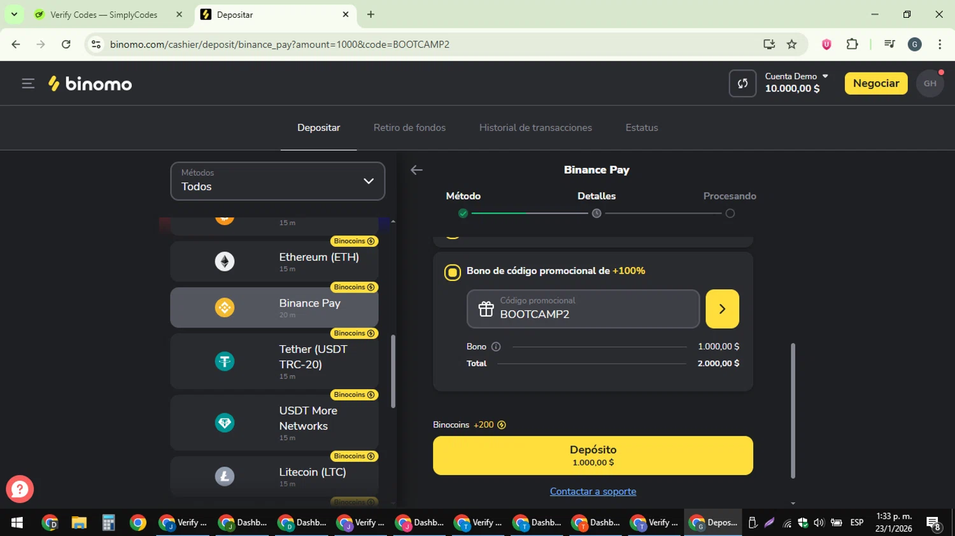Open the Retiro de fondos tab
Screen dimensions: 955x536
point(409,128)
